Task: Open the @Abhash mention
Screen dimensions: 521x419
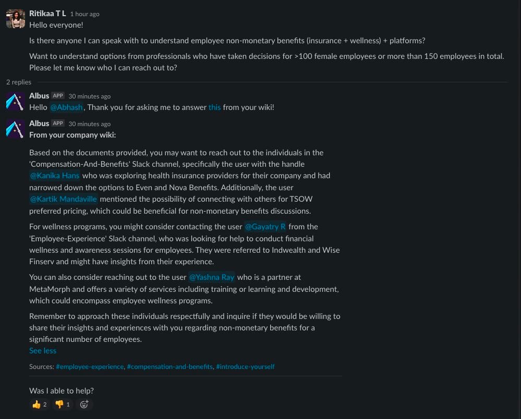Action: coord(66,107)
